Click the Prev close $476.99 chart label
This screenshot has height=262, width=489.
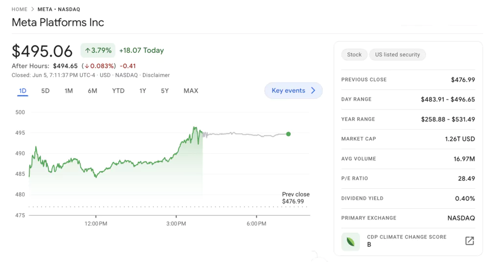pyautogui.click(x=296, y=198)
